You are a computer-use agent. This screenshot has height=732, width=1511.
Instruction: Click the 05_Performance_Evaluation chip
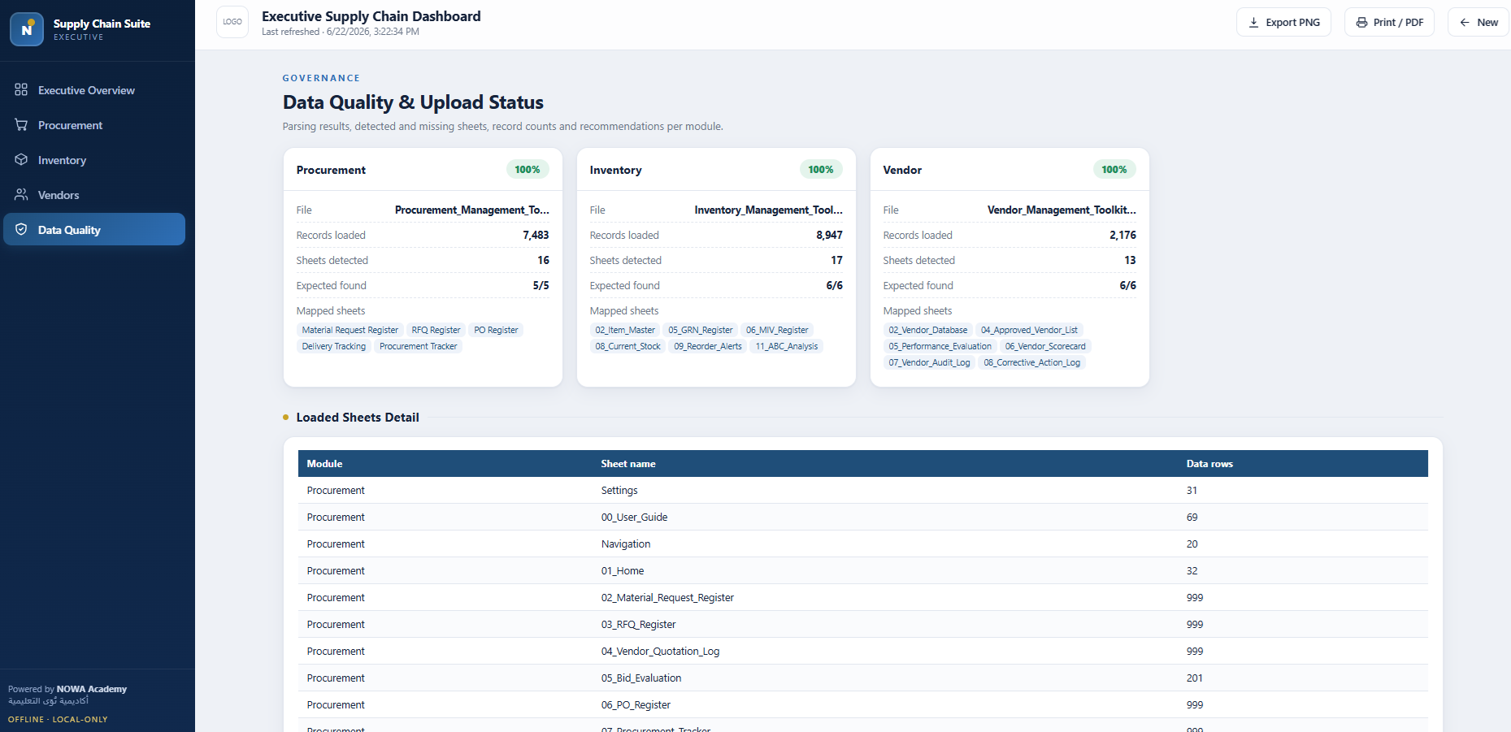tap(940, 346)
